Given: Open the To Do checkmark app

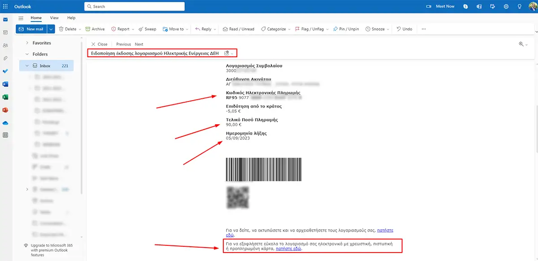Looking at the screenshot, I should coord(5,71).
